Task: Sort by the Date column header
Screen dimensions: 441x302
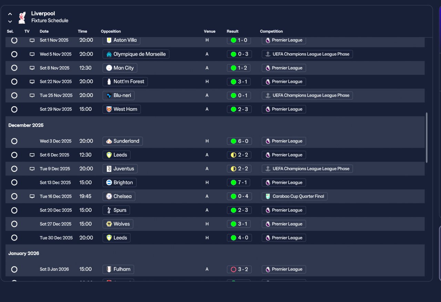Action: pos(44,31)
